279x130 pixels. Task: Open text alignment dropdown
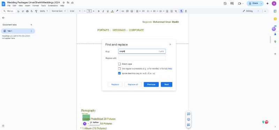[x=138, y=11]
